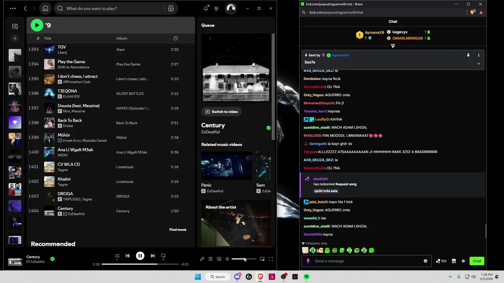This screenshot has height=283, width=504.
Task: Skip to the previous track
Action: click(x=128, y=256)
